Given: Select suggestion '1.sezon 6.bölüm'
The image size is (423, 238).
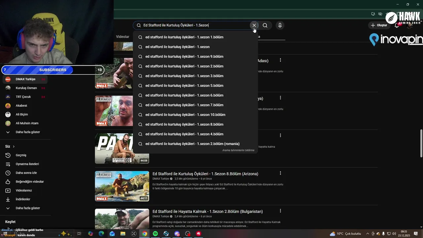Looking at the screenshot, I should (x=195, y=95).
